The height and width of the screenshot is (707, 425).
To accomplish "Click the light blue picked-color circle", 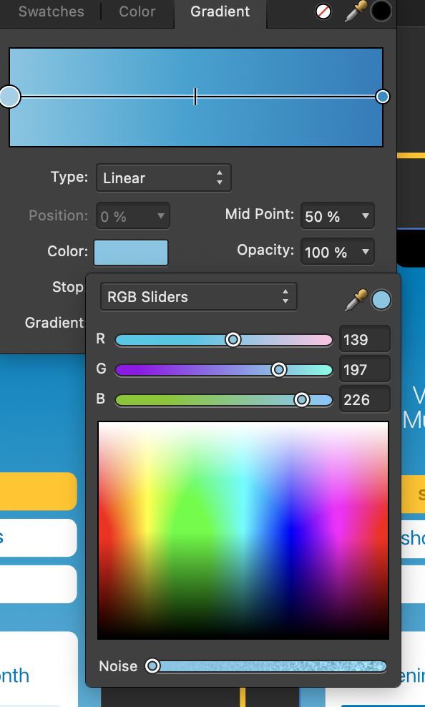I will click(x=381, y=301).
